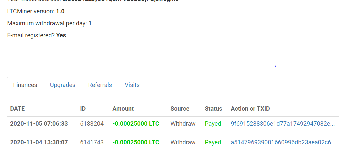Select the Referrals tab

(100, 85)
